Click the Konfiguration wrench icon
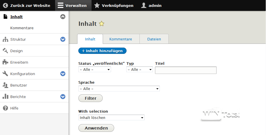Screen dimensions: 266x135 5,74
